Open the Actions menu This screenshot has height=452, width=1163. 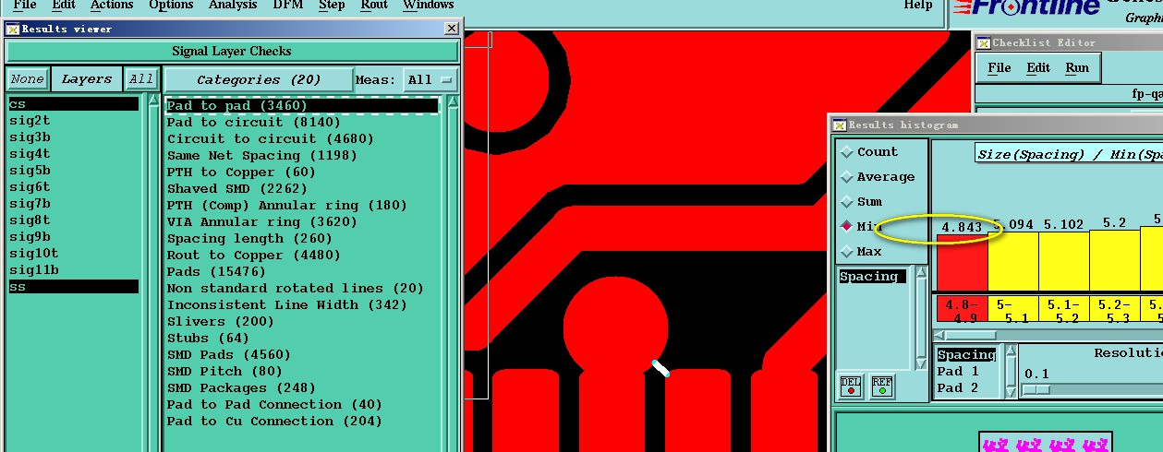[x=112, y=6]
